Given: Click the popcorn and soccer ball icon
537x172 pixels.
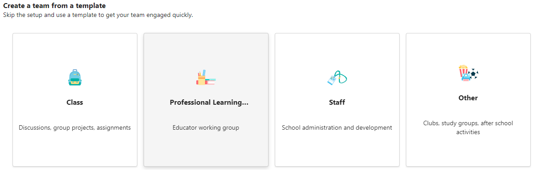Looking at the screenshot, I should click(x=468, y=73).
